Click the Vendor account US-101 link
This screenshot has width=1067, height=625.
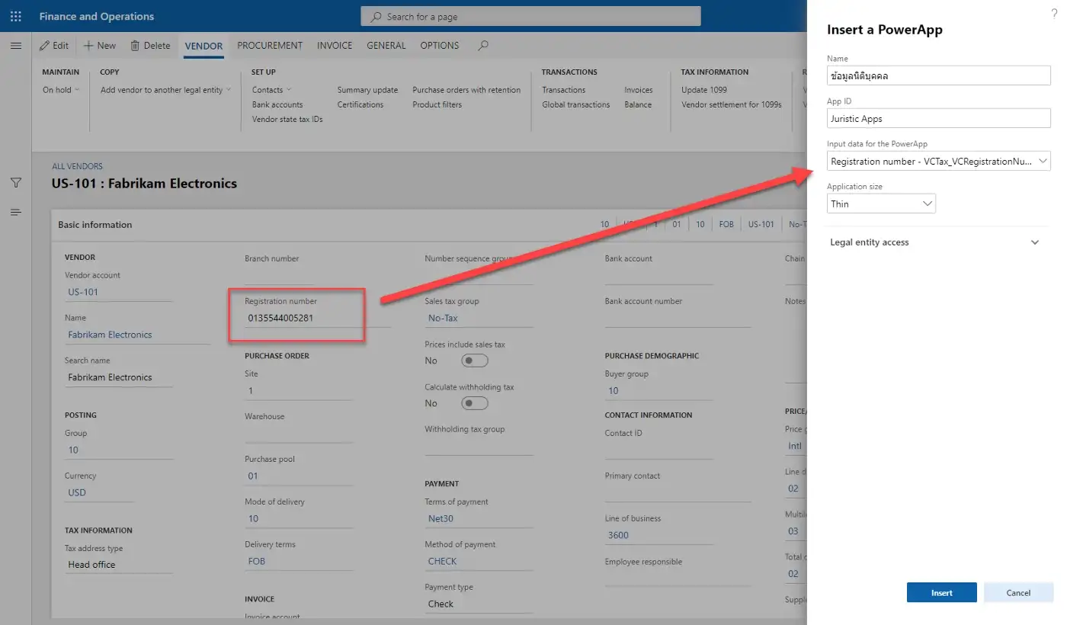83,292
